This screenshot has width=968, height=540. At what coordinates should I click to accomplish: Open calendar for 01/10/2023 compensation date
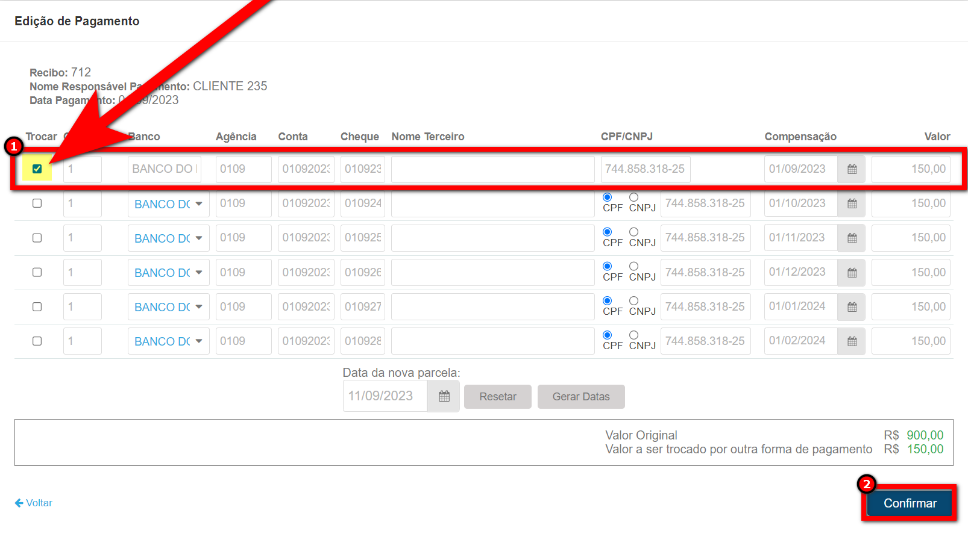point(851,203)
